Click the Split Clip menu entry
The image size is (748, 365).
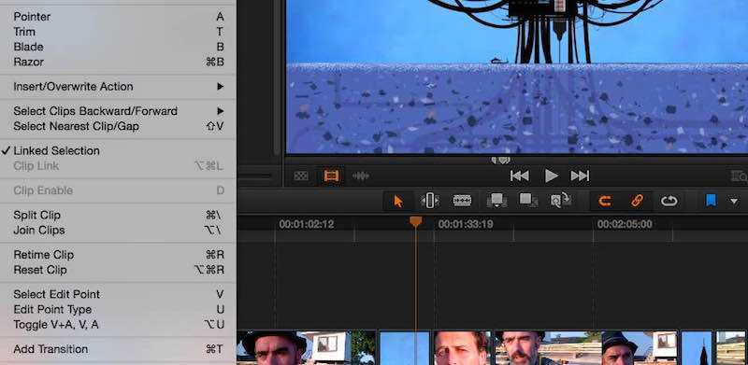[x=118, y=215]
